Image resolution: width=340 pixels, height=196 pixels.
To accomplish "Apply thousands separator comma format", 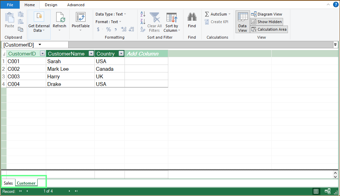I will (116, 29).
